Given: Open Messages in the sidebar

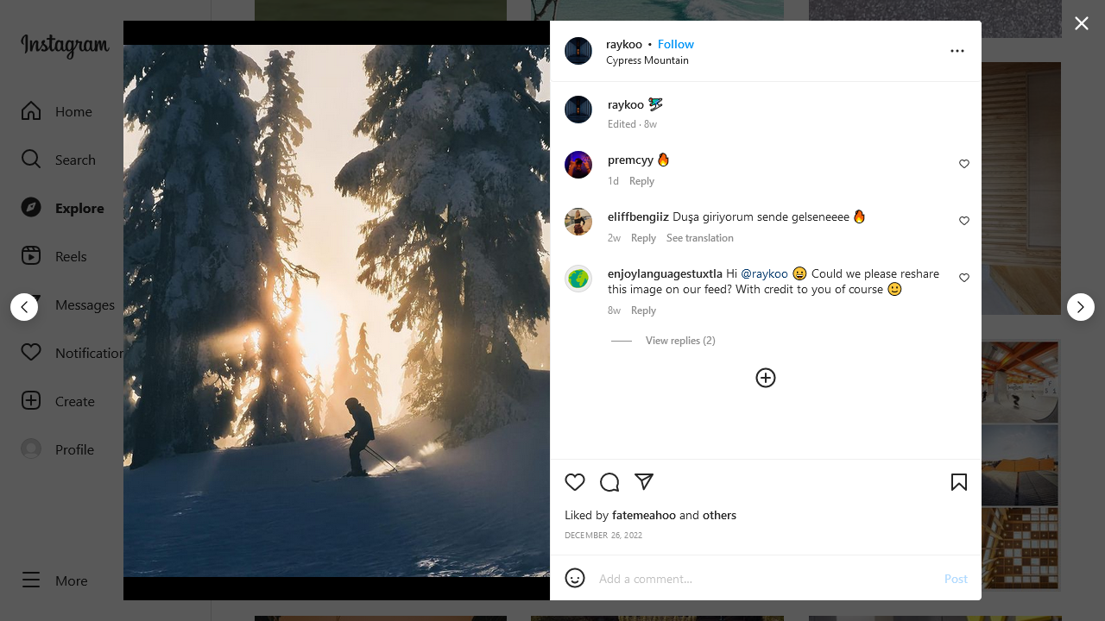Looking at the screenshot, I should click(x=67, y=304).
